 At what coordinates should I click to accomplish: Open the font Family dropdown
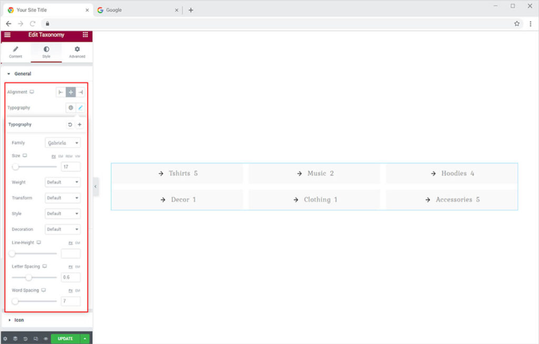coord(63,143)
